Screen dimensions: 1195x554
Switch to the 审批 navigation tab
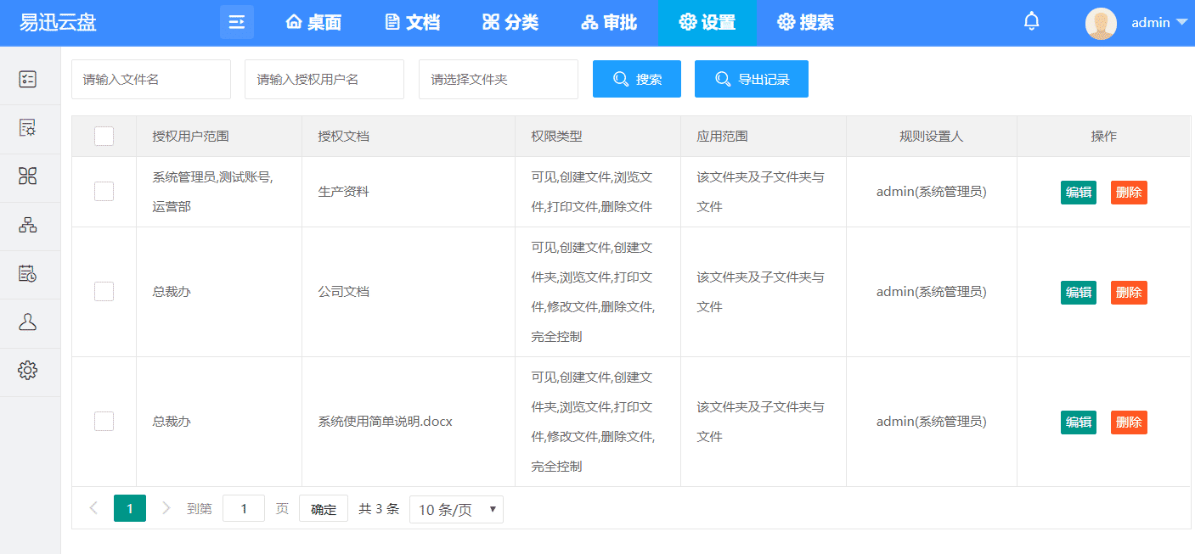[609, 23]
